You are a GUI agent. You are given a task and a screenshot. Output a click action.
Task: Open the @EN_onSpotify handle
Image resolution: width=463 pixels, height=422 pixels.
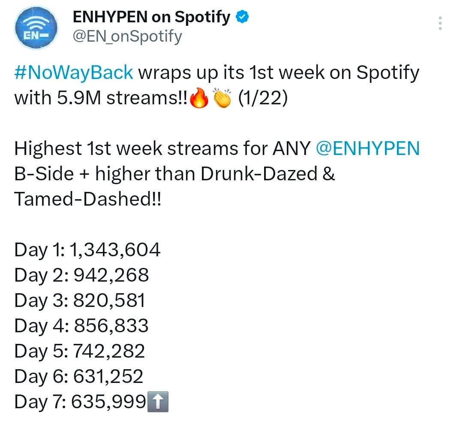pos(127,37)
